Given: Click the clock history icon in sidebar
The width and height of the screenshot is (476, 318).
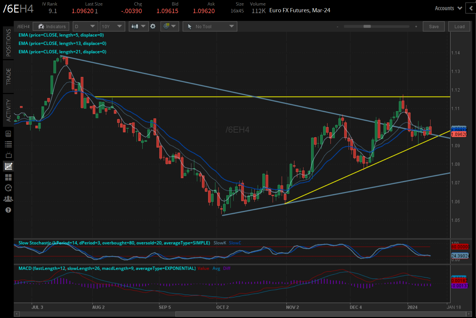Looking at the screenshot, I should 8,188.
